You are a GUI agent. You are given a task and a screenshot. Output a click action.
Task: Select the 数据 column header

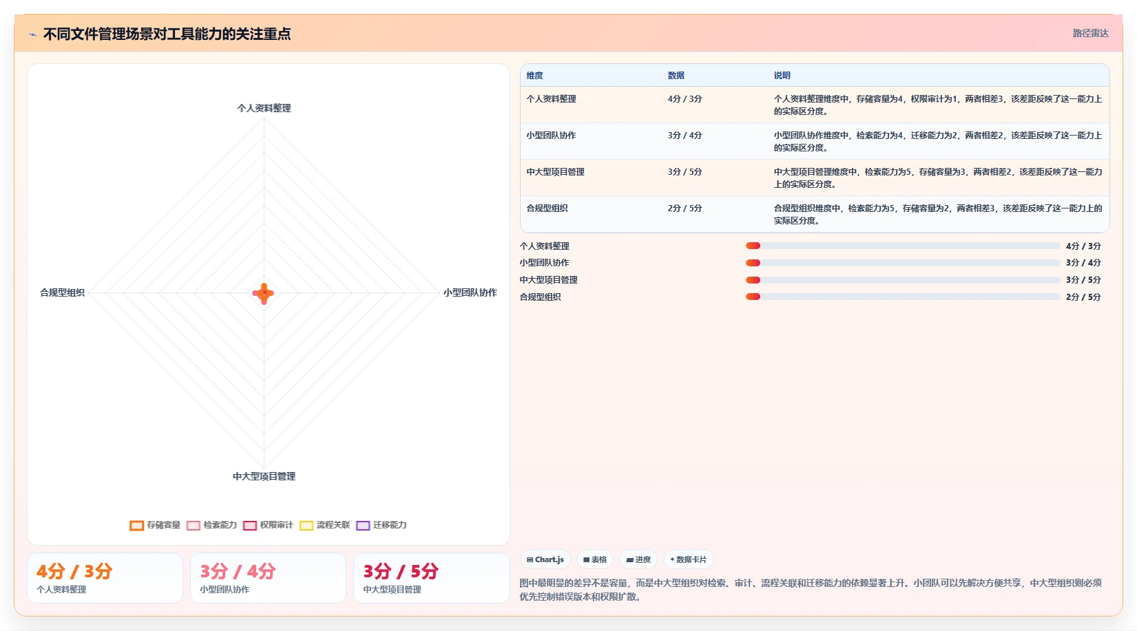(x=676, y=76)
